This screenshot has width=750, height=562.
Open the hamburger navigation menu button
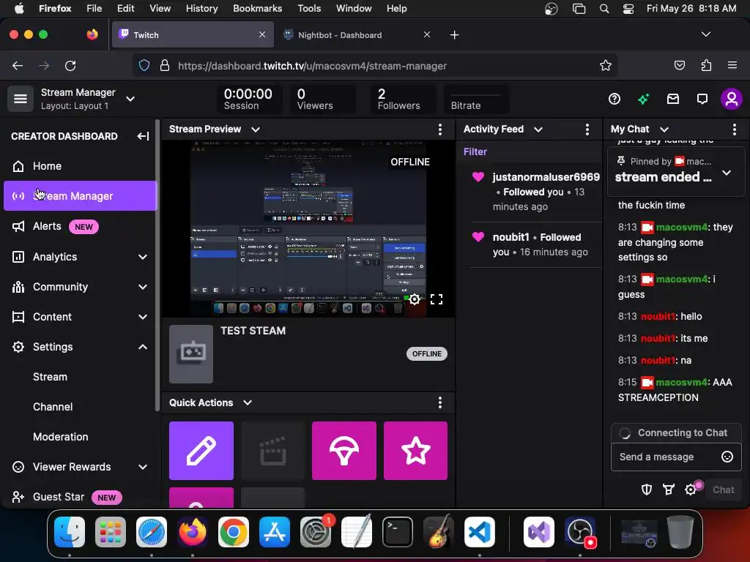coord(20,99)
